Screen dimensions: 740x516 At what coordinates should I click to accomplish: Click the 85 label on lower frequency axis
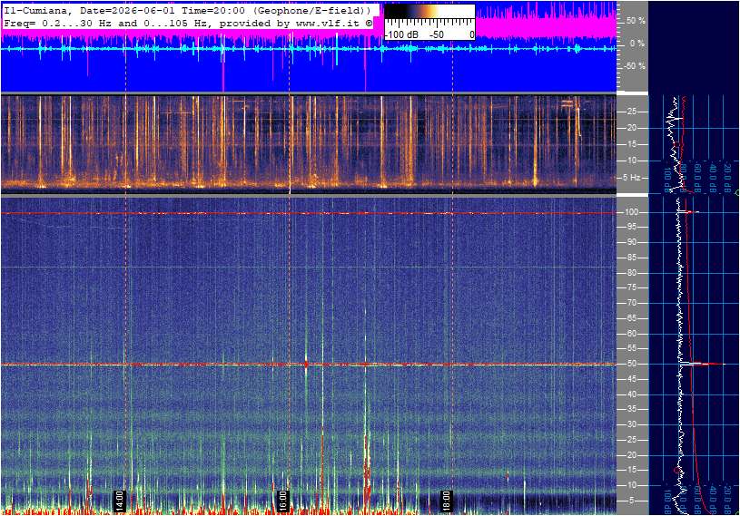coord(631,258)
